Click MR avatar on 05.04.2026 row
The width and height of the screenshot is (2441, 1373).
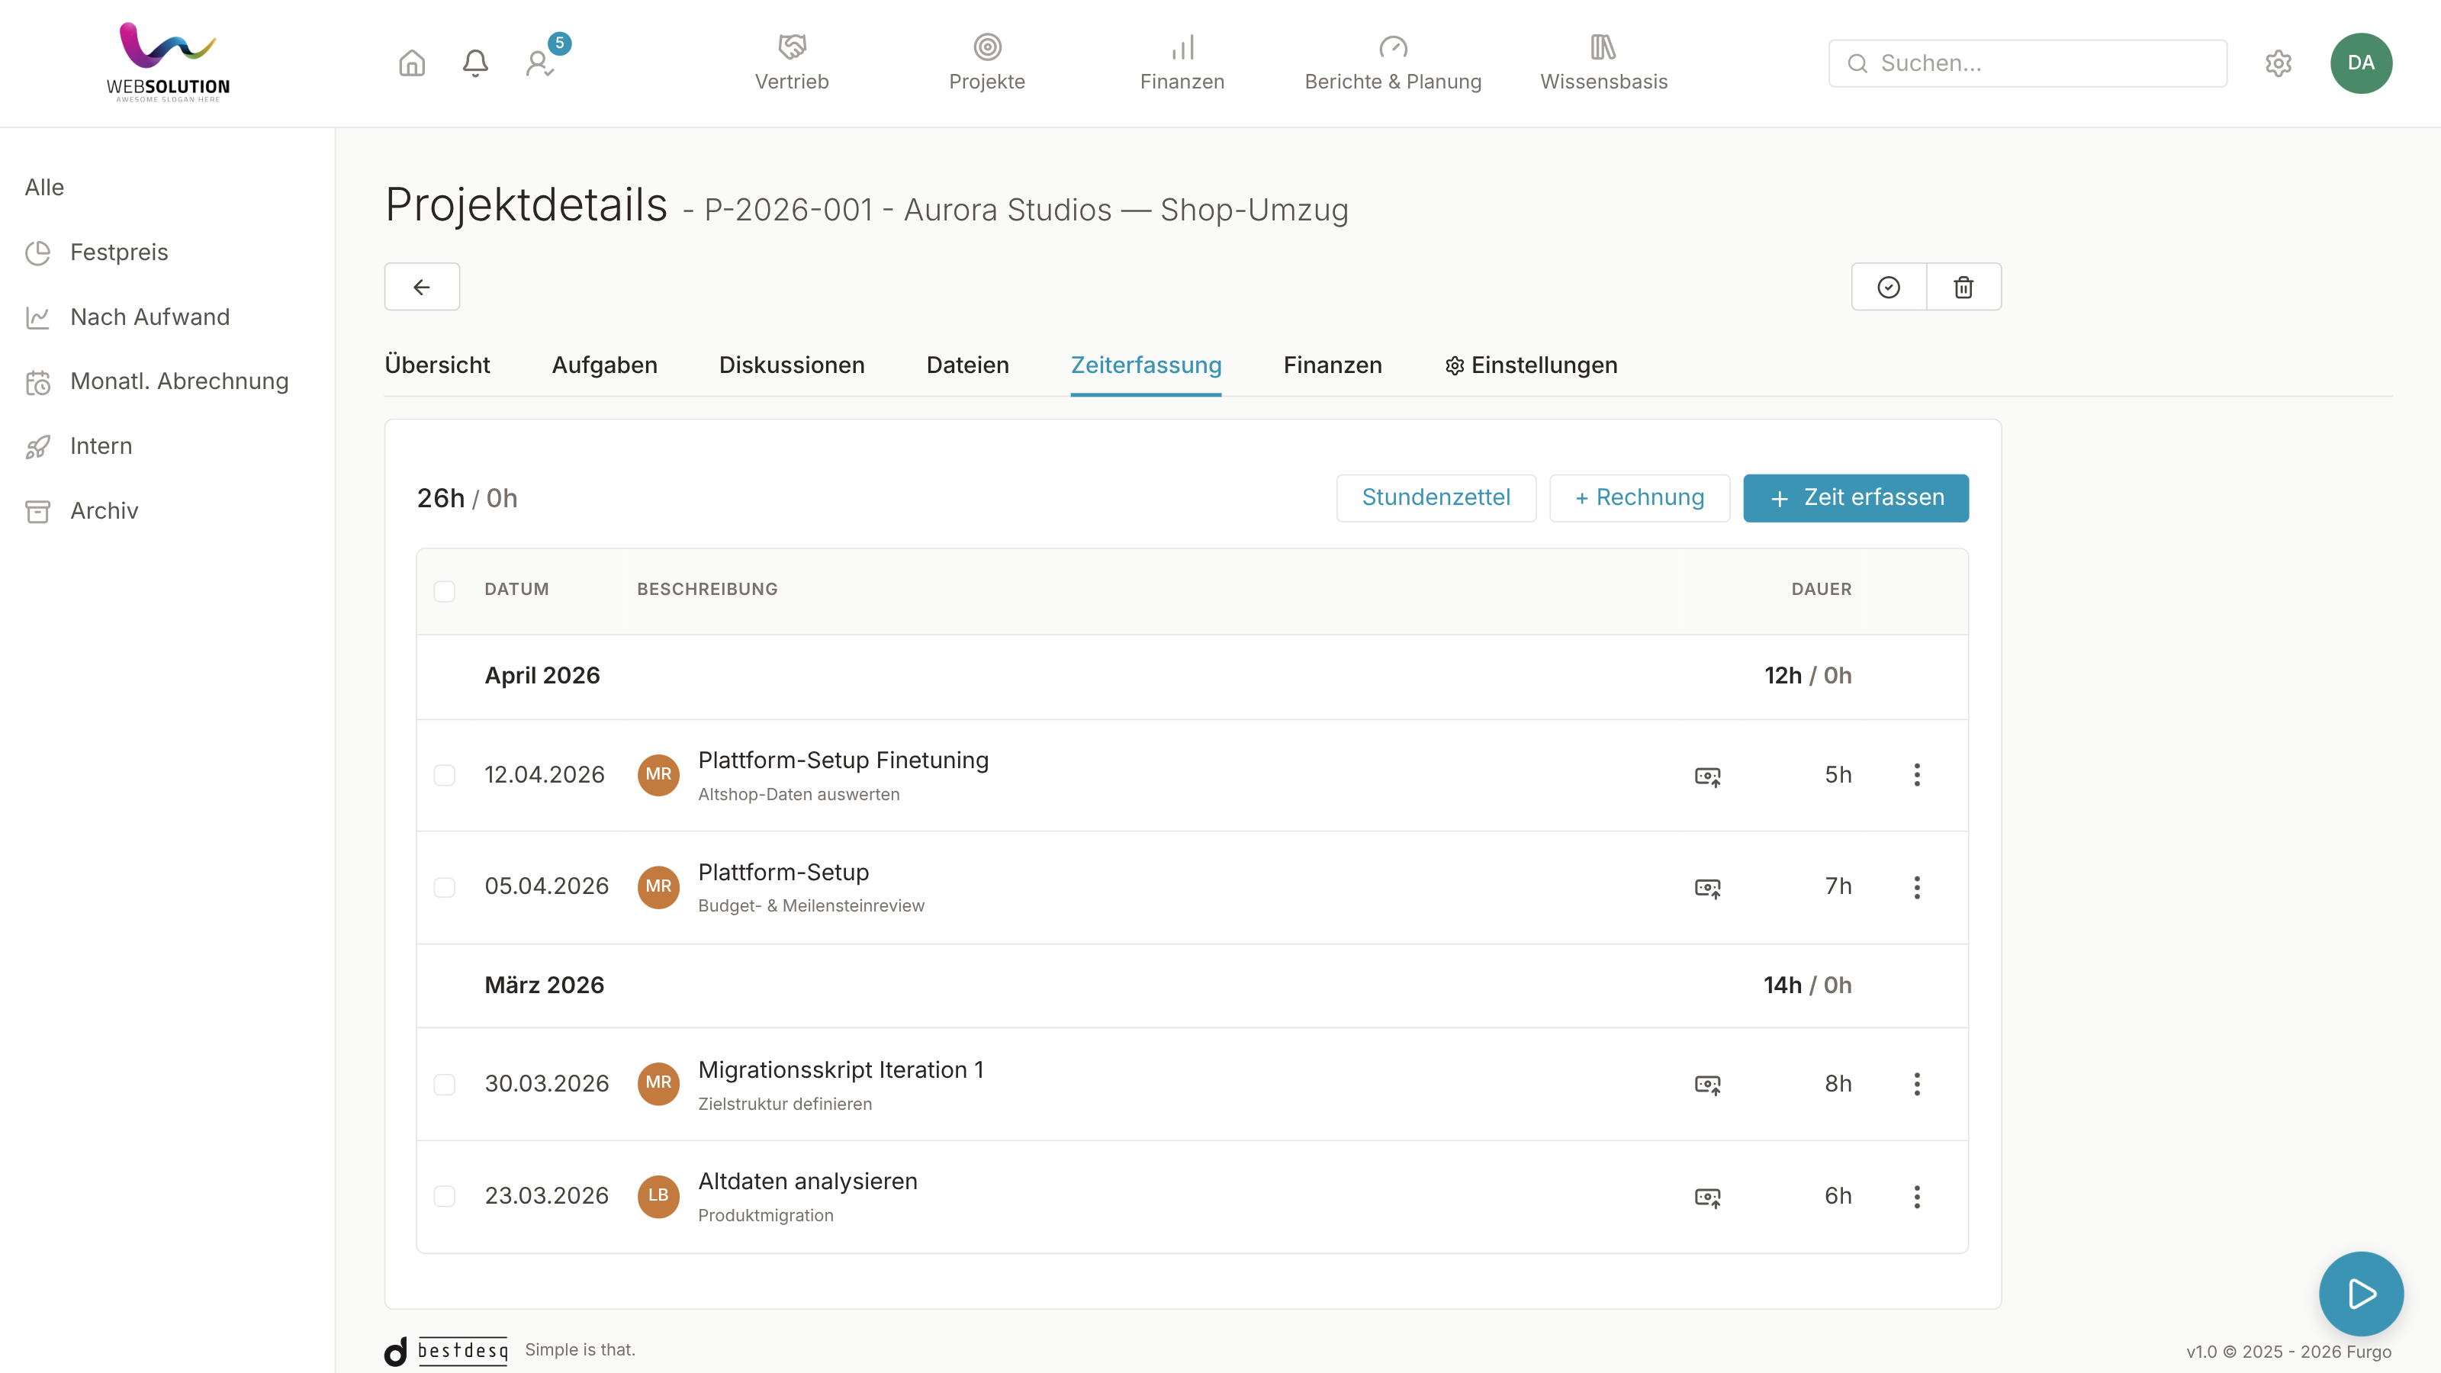pyautogui.click(x=658, y=887)
